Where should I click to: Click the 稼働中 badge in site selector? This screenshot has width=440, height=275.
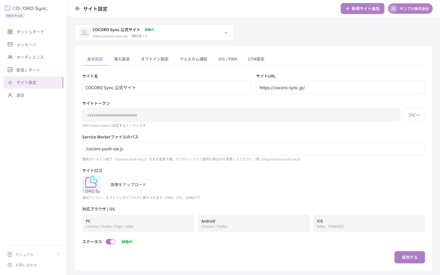point(149,30)
